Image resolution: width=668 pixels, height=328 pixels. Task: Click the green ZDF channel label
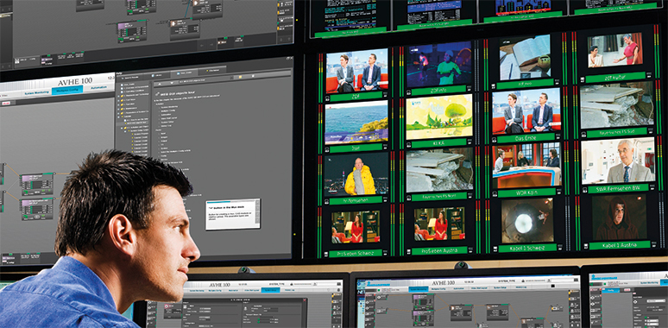click(x=356, y=97)
